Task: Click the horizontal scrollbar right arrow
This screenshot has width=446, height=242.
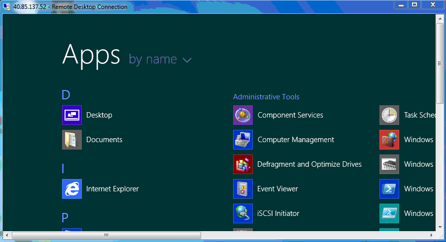Action: click(x=432, y=235)
